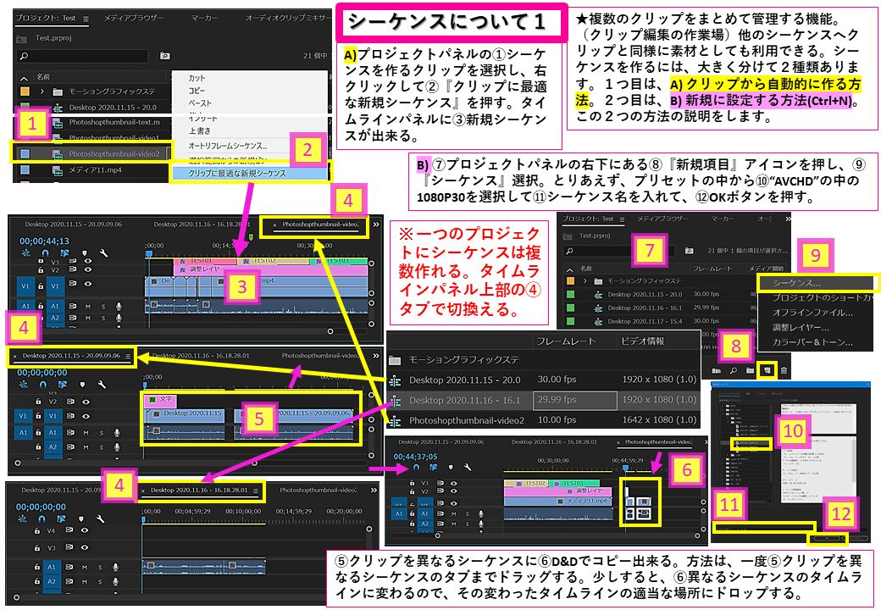The width and height of the screenshot is (881, 610).
Task: Hide track V1 via eye in the 00;00;44;13 timeline
Action: pos(88,286)
